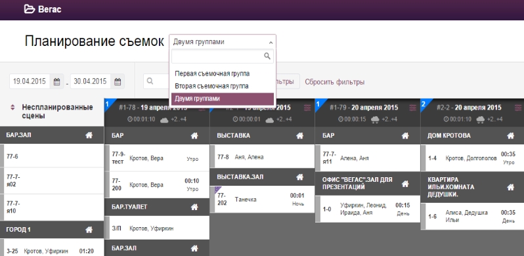
Task: Select scene 1-4 Кротов, Долгополов
Action: point(473,158)
